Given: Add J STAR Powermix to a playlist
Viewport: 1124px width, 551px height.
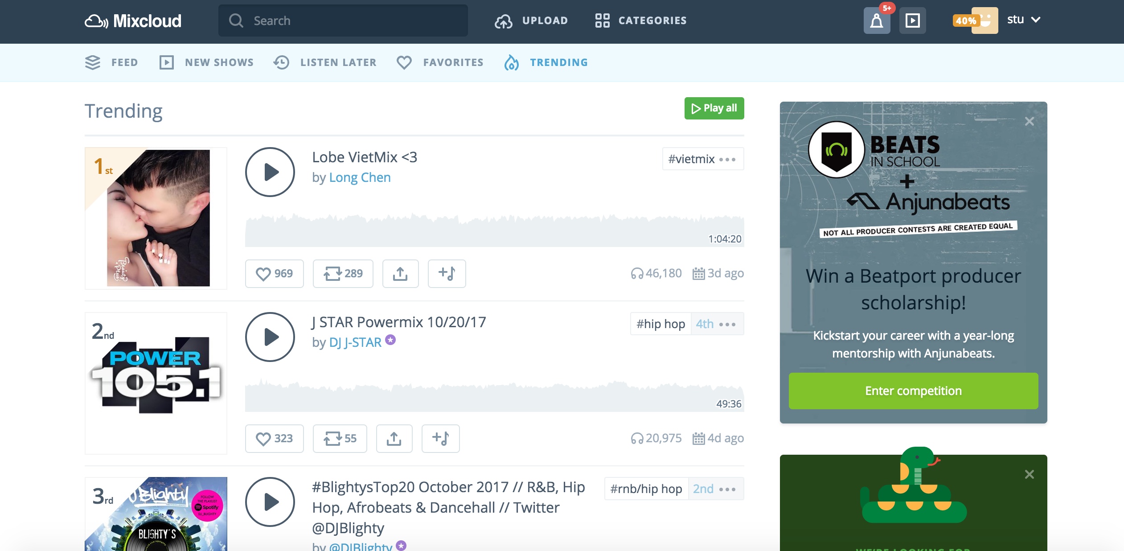Looking at the screenshot, I should point(440,438).
